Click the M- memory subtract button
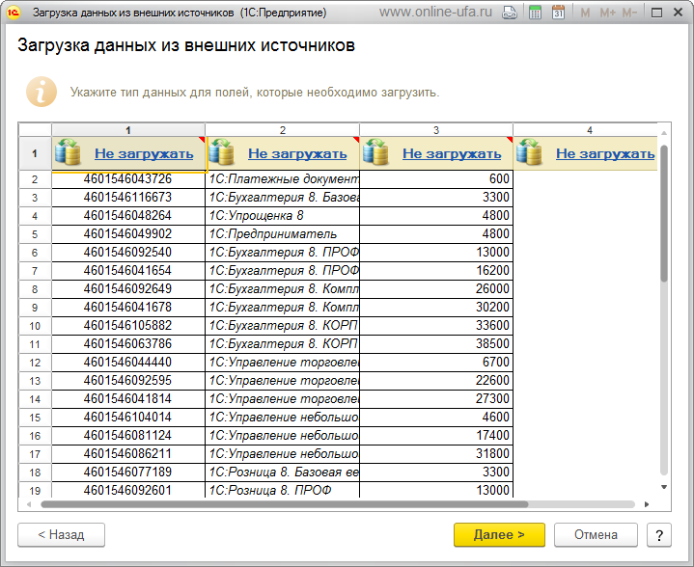 coord(629,13)
